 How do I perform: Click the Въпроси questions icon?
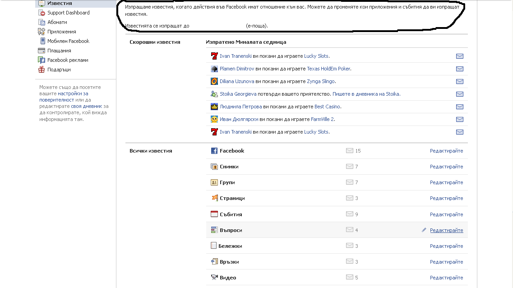(x=214, y=230)
